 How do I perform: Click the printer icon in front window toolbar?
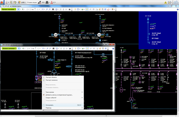[70, 48]
